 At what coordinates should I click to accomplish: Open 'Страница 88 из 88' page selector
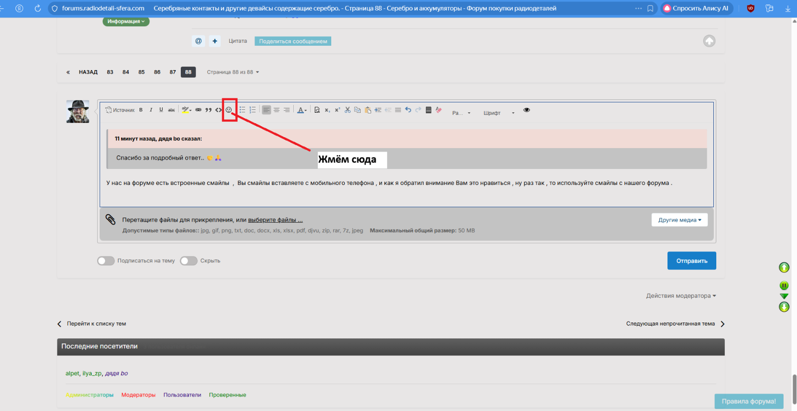click(233, 72)
